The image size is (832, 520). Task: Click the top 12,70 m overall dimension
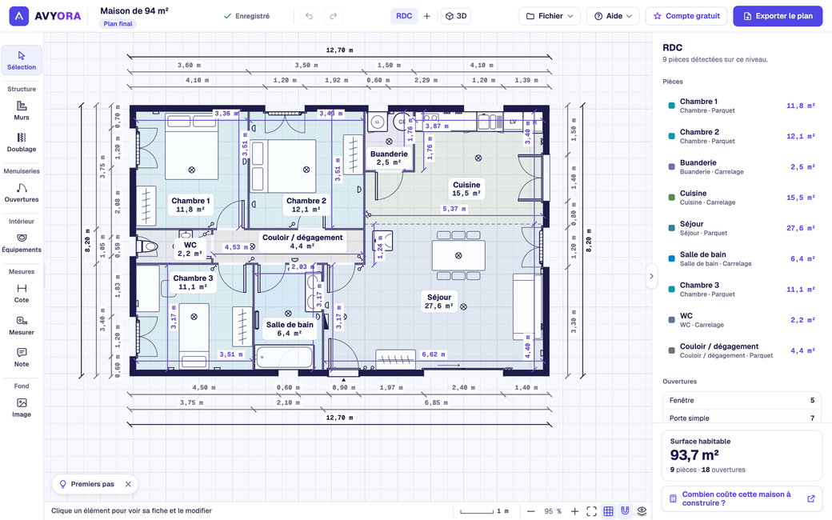tap(339, 50)
